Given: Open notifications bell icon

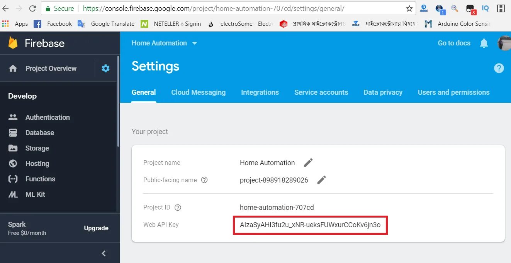Looking at the screenshot, I should (x=484, y=43).
